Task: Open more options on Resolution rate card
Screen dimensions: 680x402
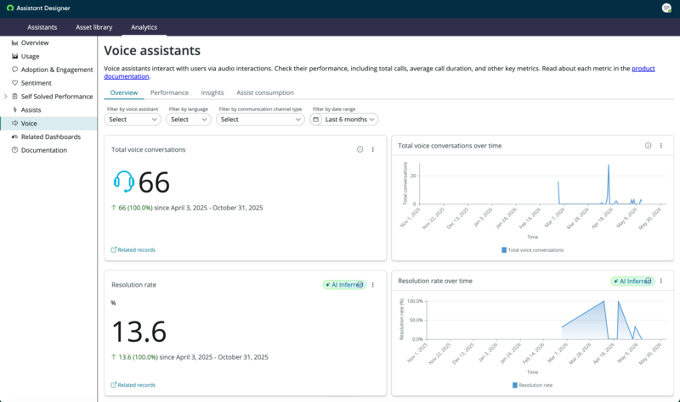Action: [372, 285]
